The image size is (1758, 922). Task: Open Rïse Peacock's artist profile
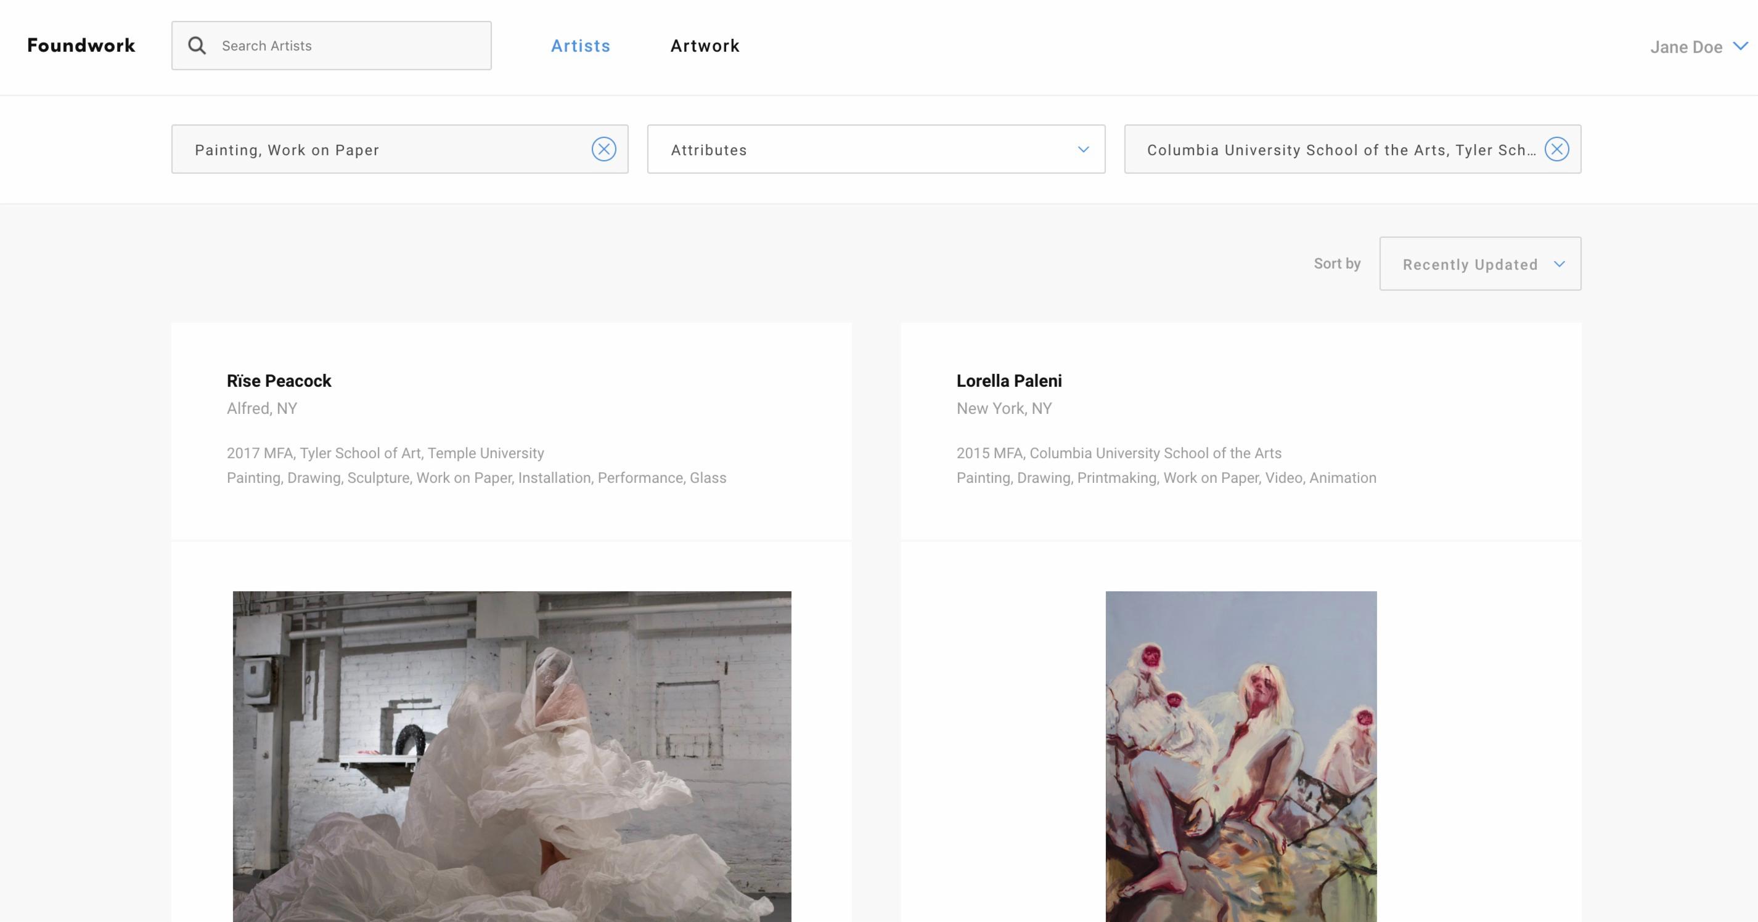pos(279,381)
